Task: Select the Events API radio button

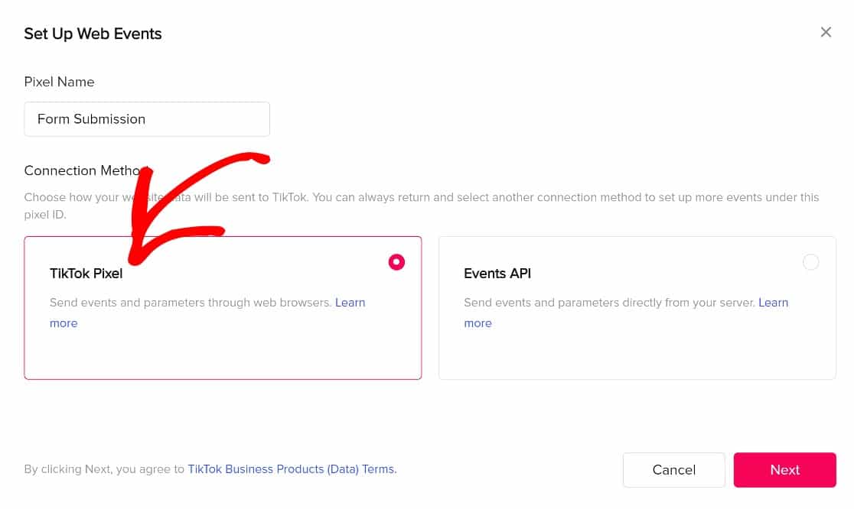Action: coord(810,262)
